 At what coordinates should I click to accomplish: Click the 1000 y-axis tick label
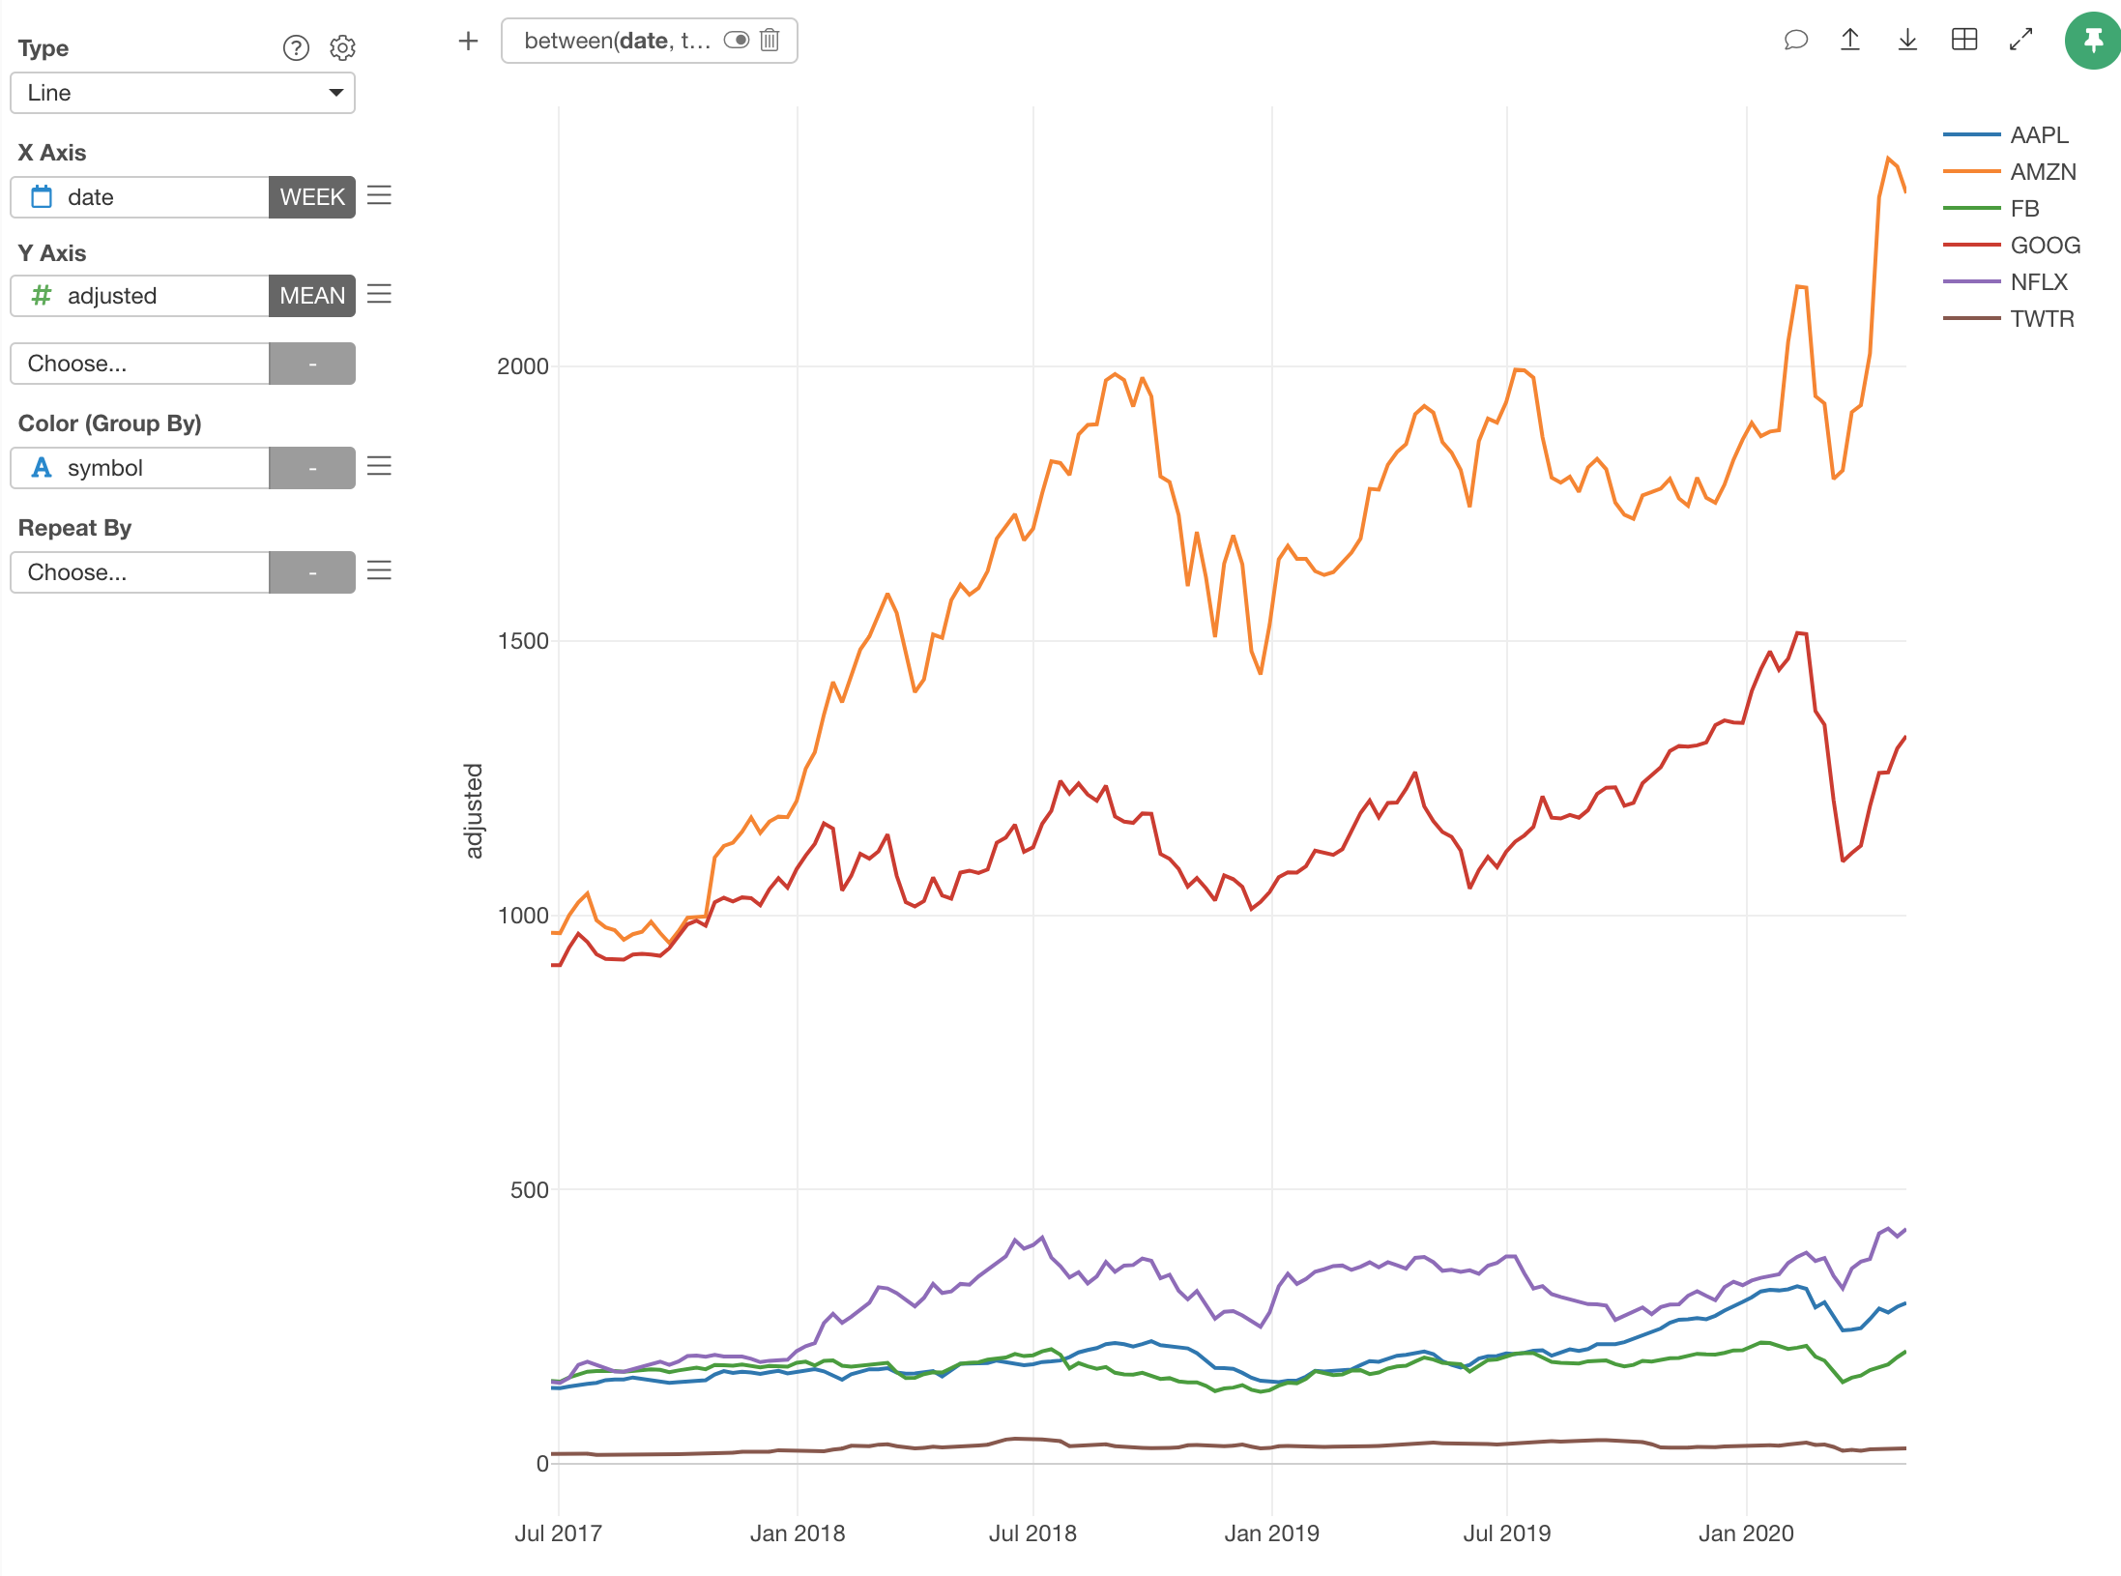click(522, 916)
